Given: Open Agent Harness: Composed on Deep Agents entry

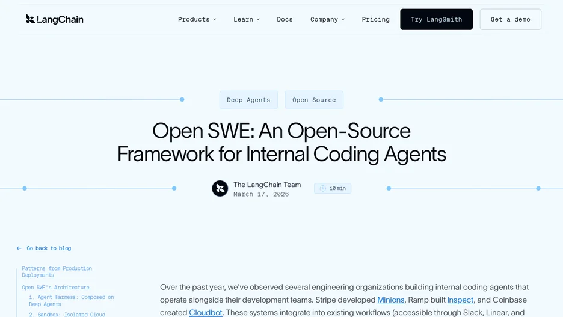Looking at the screenshot, I should [72, 301].
